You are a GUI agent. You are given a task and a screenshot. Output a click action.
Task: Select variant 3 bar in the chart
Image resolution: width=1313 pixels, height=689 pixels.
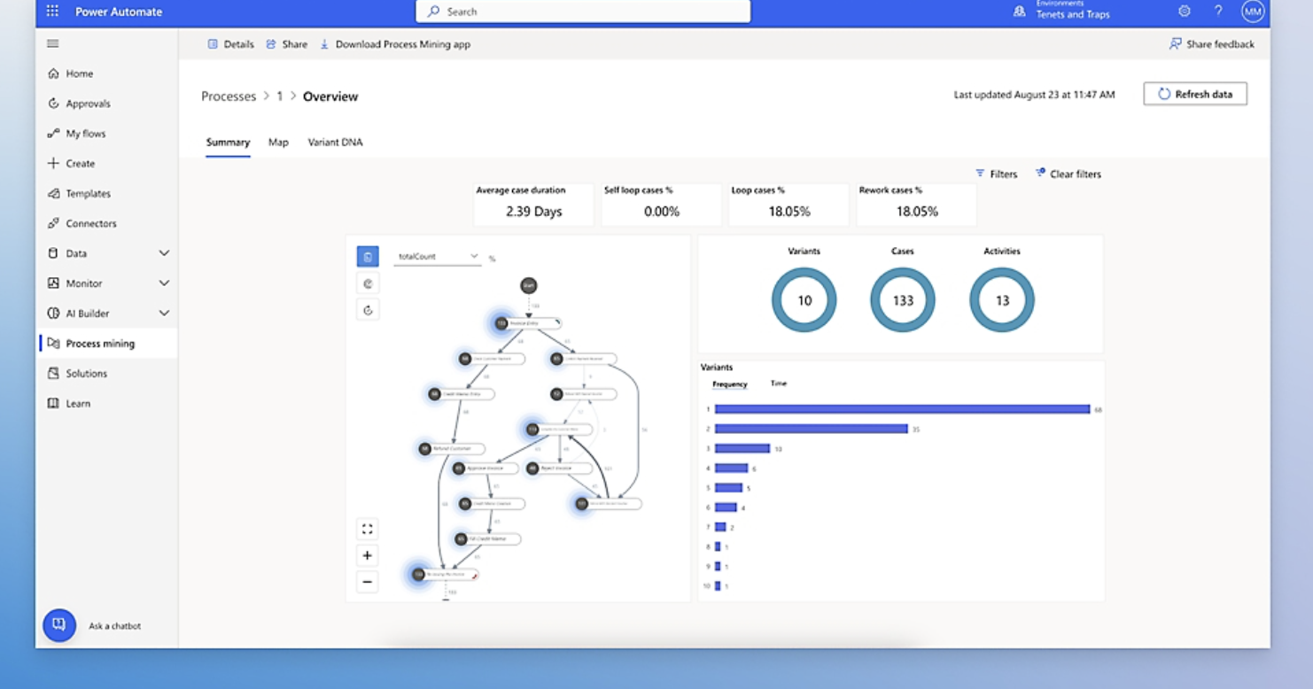coord(742,449)
